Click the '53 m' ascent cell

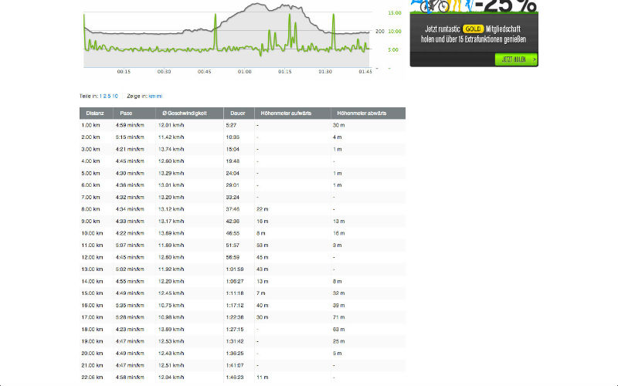click(x=262, y=245)
